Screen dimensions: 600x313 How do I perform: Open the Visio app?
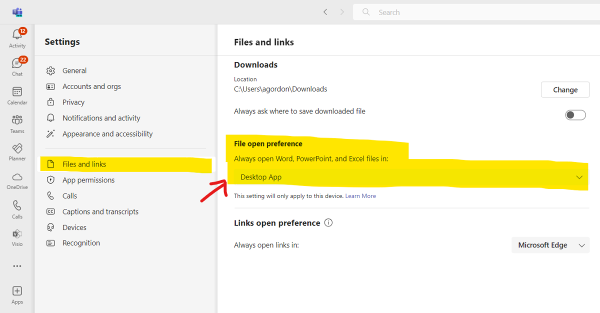click(x=17, y=236)
